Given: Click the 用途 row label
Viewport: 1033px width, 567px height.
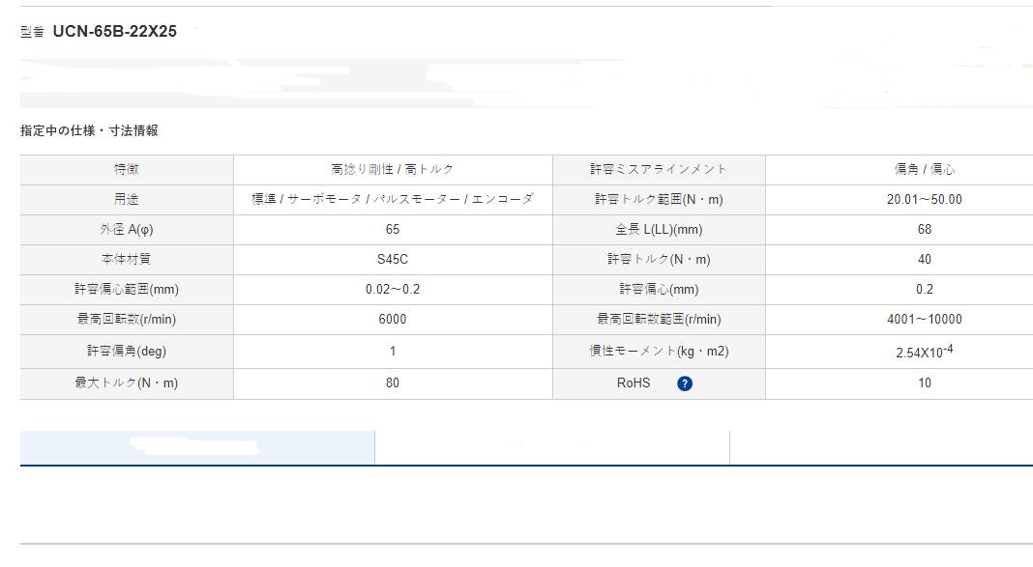Looking at the screenshot, I should tap(126, 199).
